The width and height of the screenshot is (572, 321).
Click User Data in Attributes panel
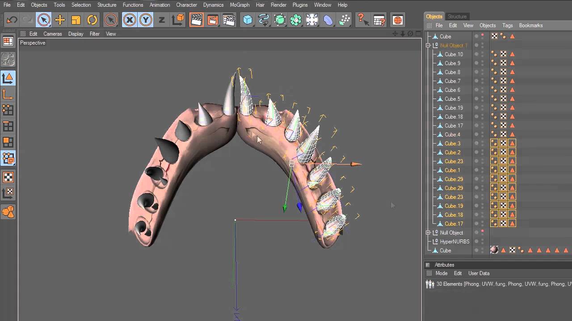(x=479, y=273)
